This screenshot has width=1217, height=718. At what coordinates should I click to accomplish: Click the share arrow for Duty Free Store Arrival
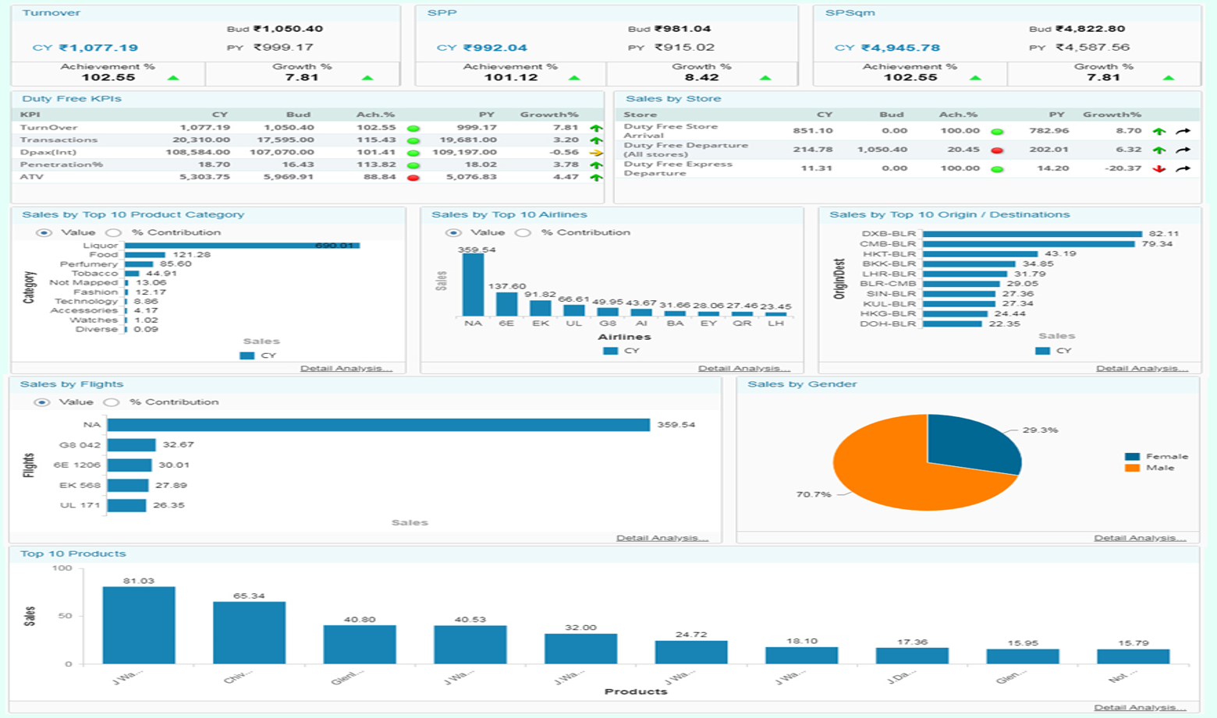click(1183, 132)
